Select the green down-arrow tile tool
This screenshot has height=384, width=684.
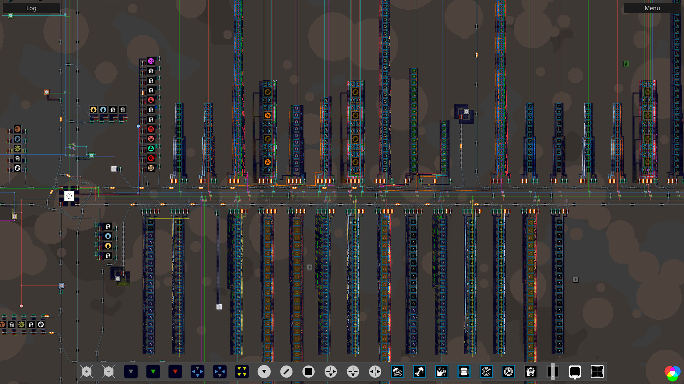pos(153,372)
